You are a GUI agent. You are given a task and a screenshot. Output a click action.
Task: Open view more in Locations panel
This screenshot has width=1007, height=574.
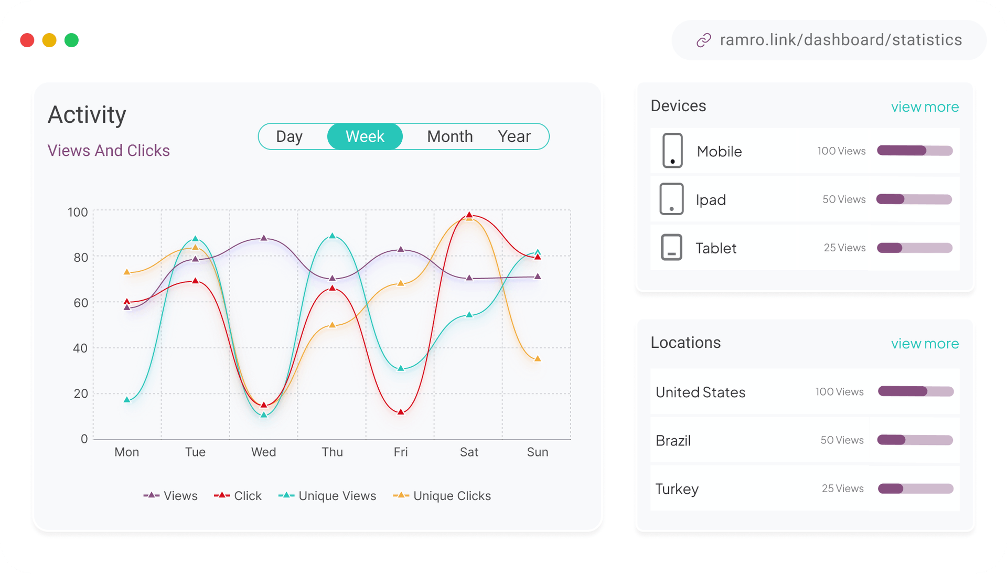coord(925,344)
